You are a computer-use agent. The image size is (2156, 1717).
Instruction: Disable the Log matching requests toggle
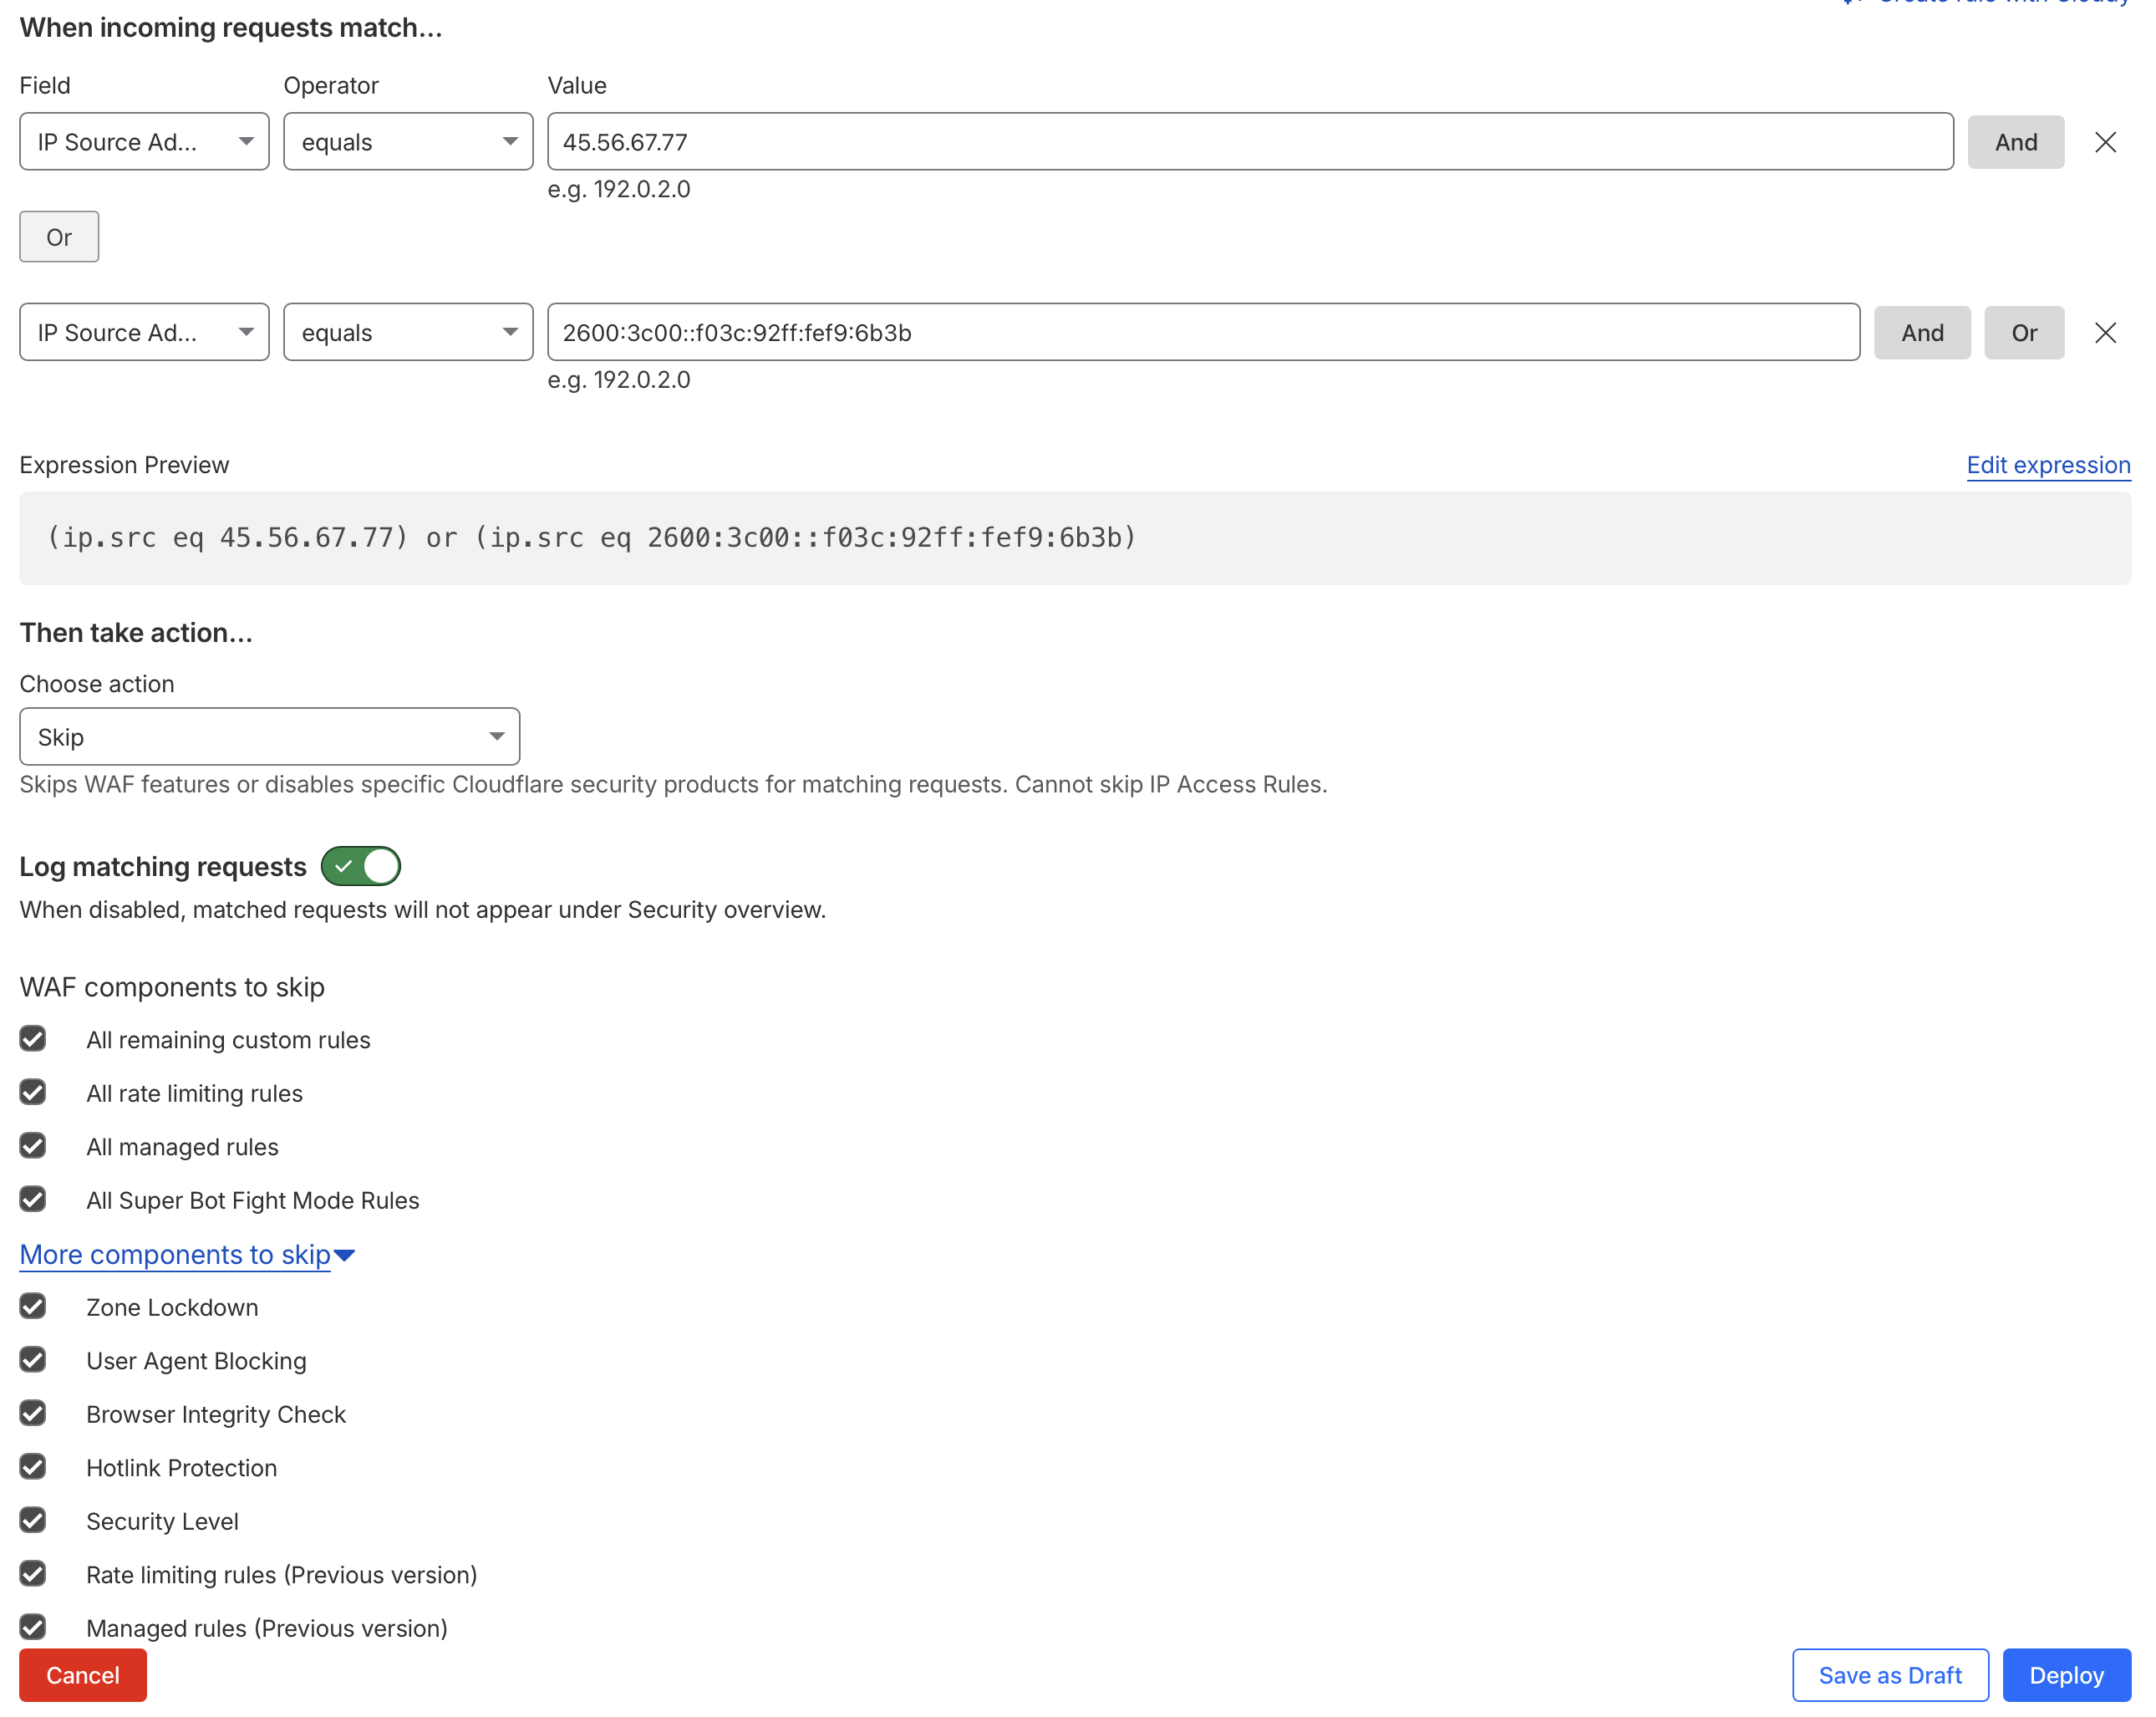click(x=360, y=867)
